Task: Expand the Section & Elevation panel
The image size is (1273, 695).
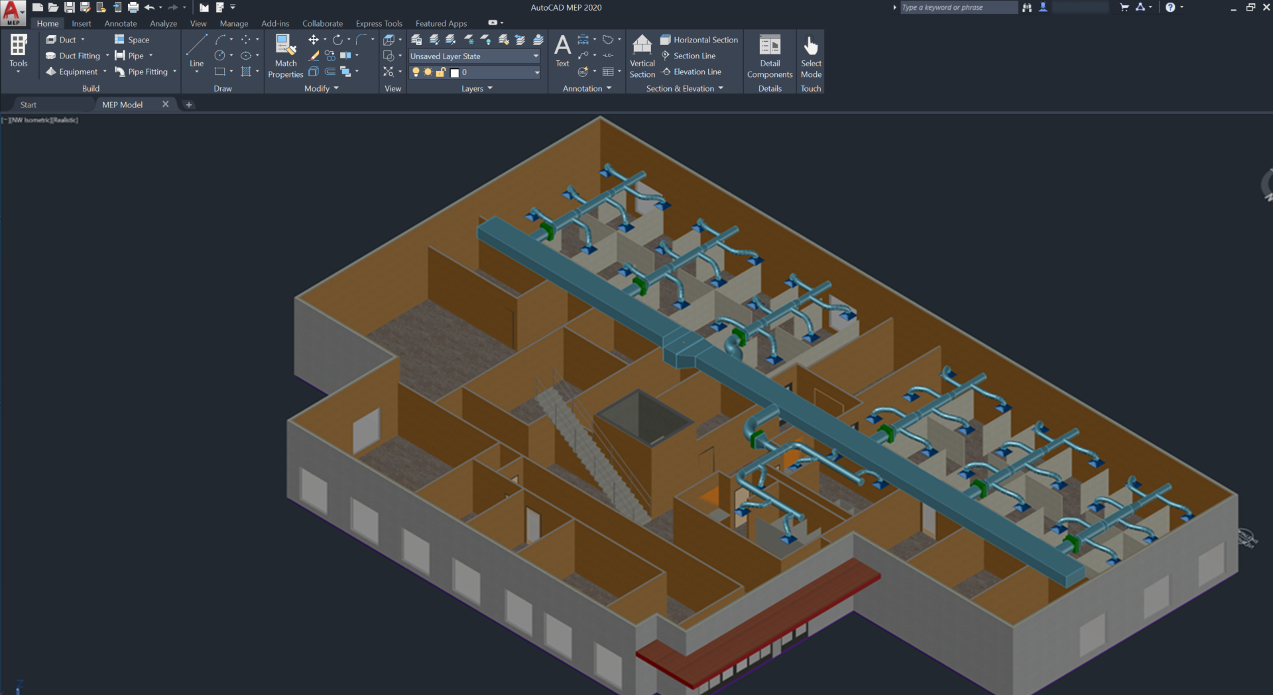Action: [684, 88]
